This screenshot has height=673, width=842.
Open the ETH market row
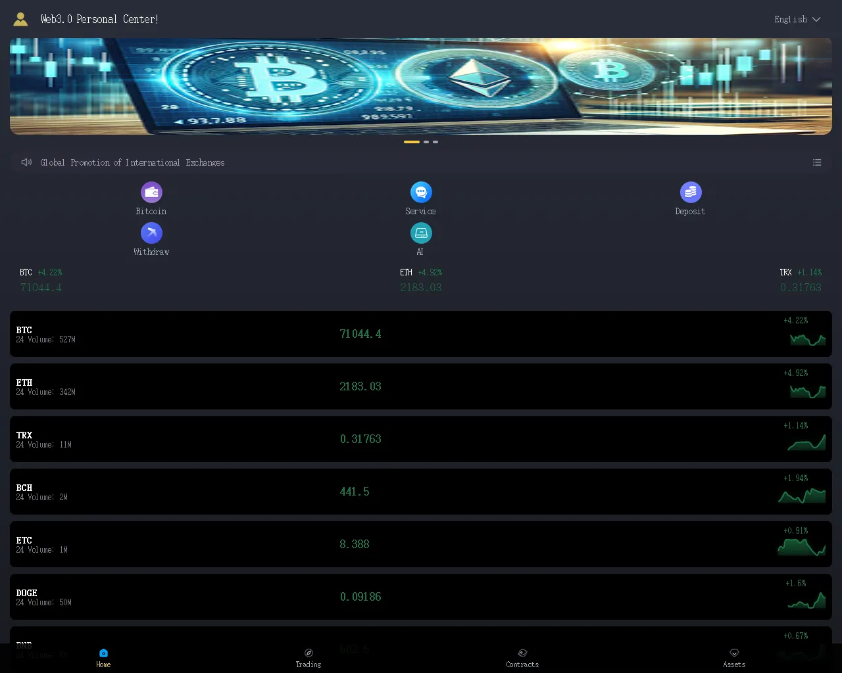click(x=421, y=386)
